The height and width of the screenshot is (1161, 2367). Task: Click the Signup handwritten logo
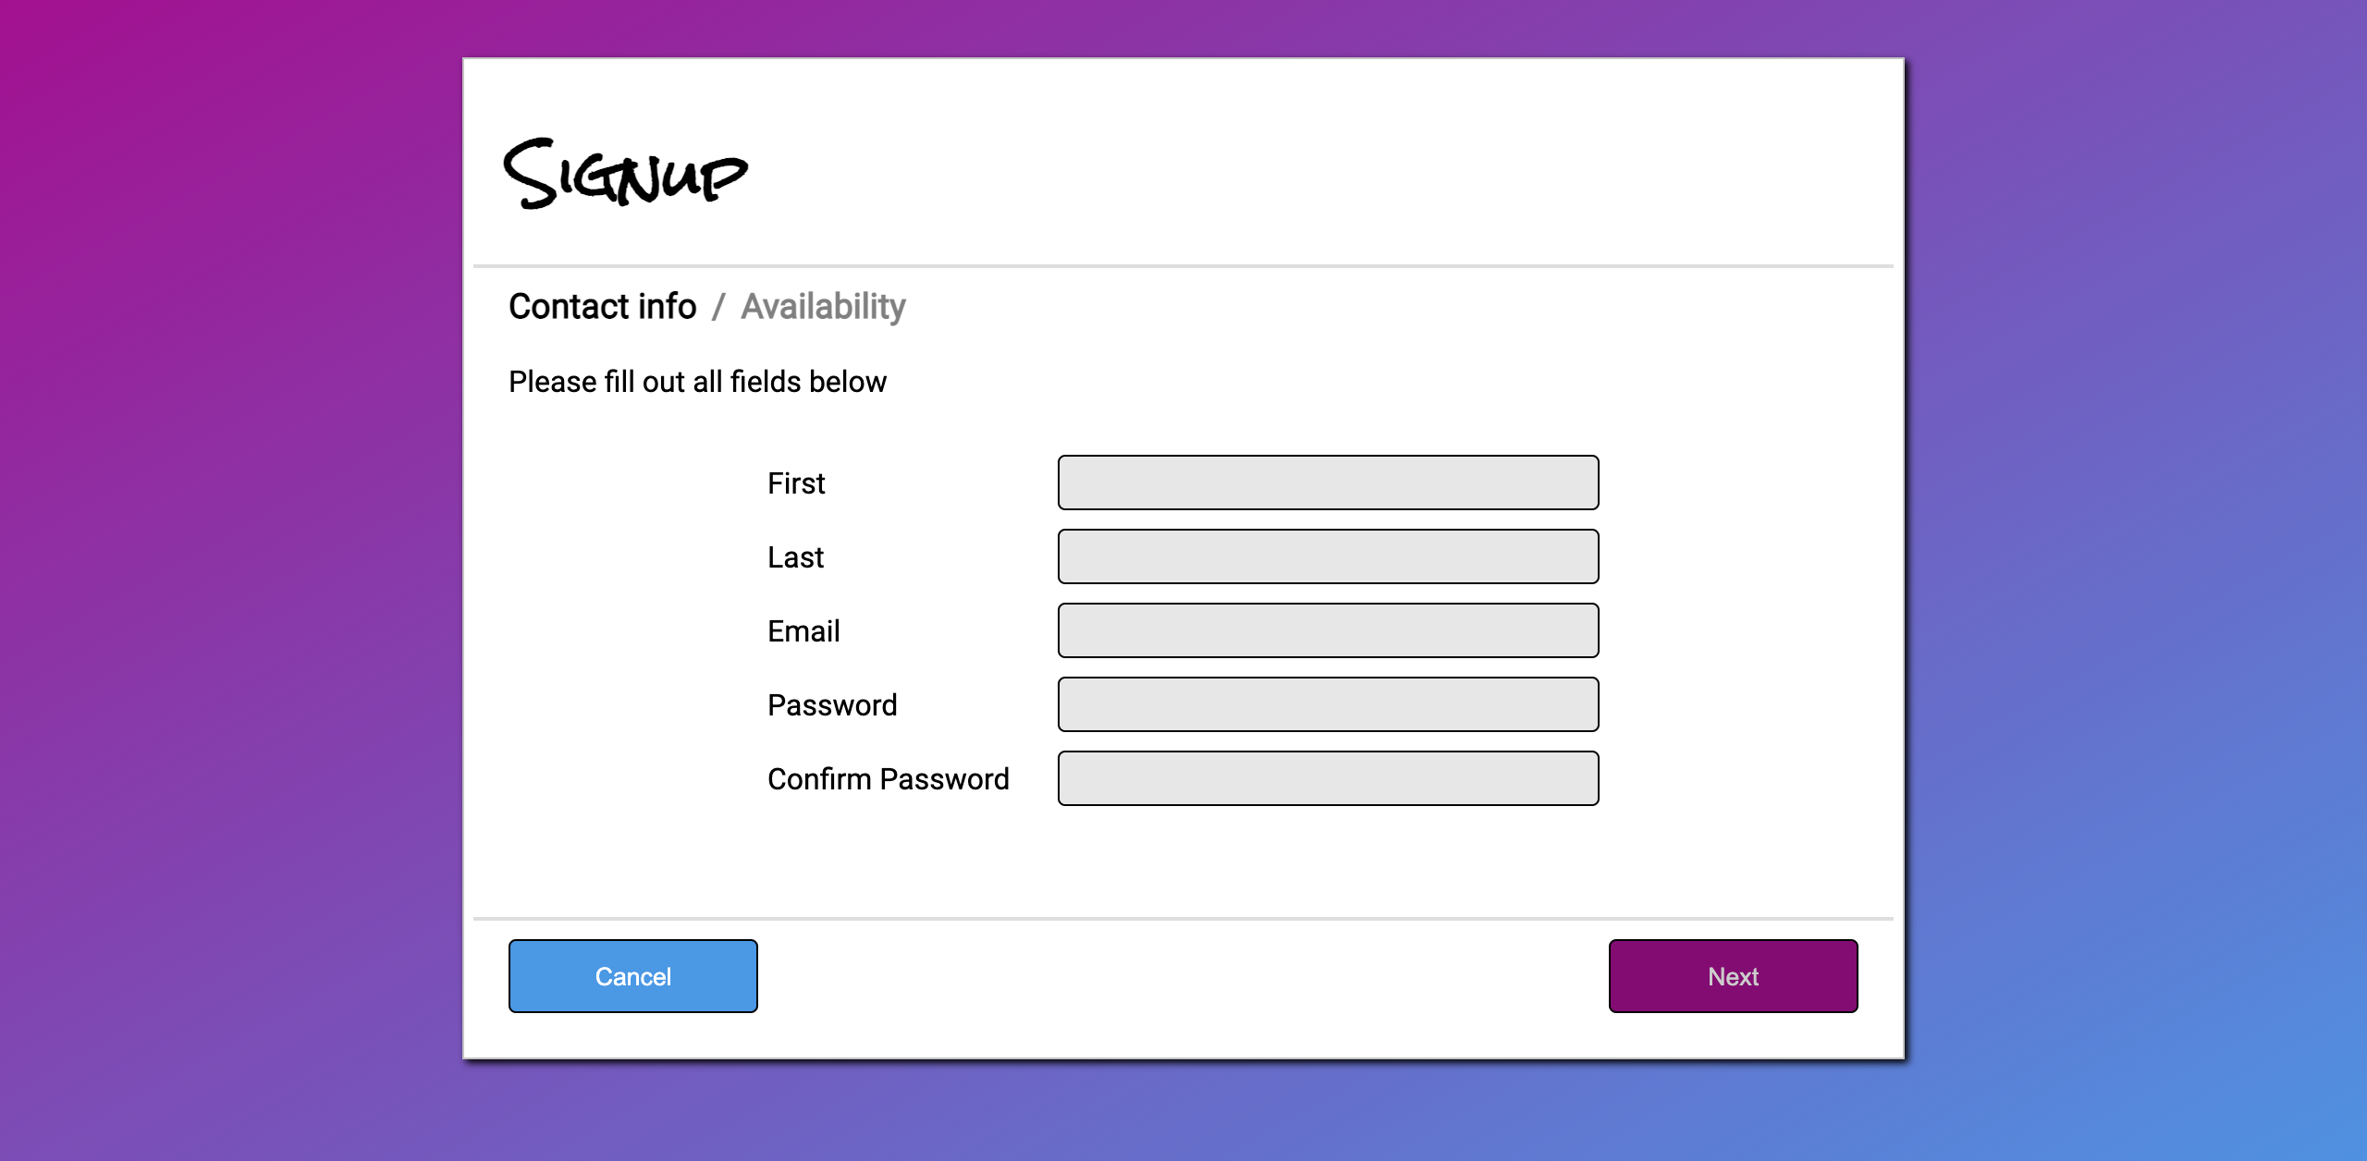[625, 174]
